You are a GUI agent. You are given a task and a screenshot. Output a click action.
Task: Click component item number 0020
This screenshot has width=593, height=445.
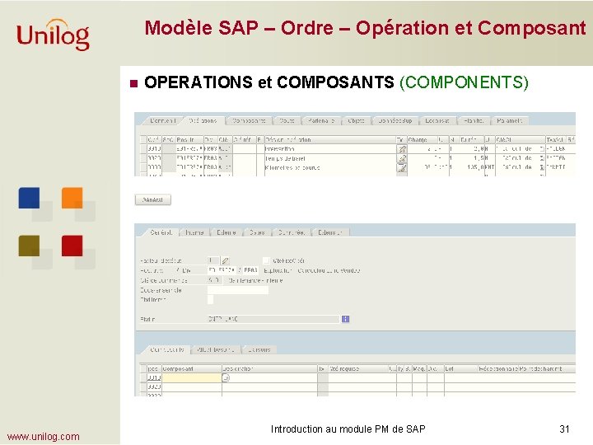tap(154, 386)
